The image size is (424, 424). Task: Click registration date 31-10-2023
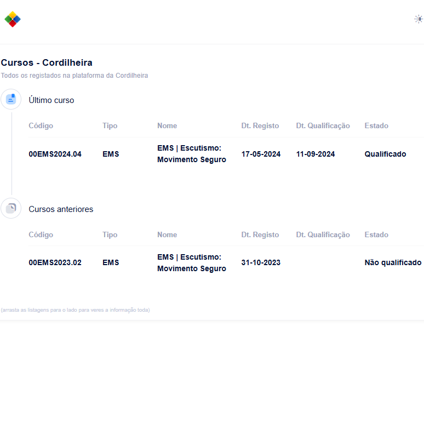coord(261,262)
